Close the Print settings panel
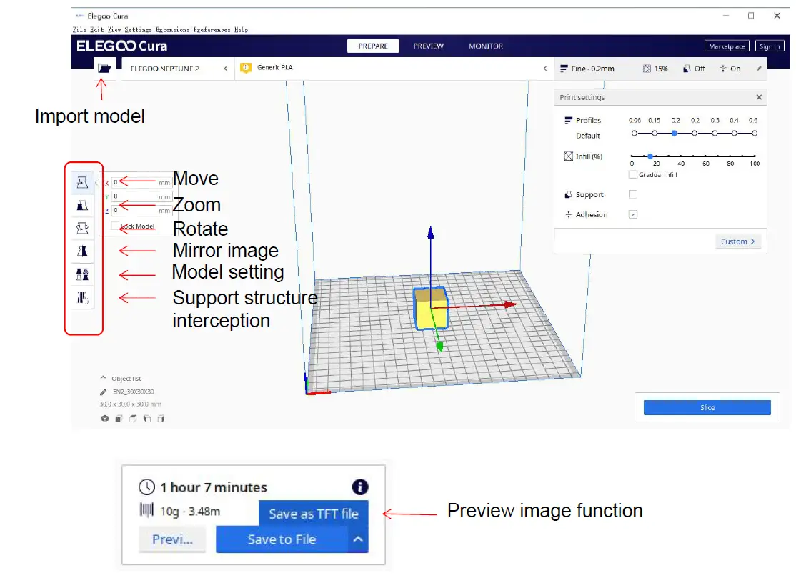Viewport: 796px width, 578px height. tap(759, 97)
